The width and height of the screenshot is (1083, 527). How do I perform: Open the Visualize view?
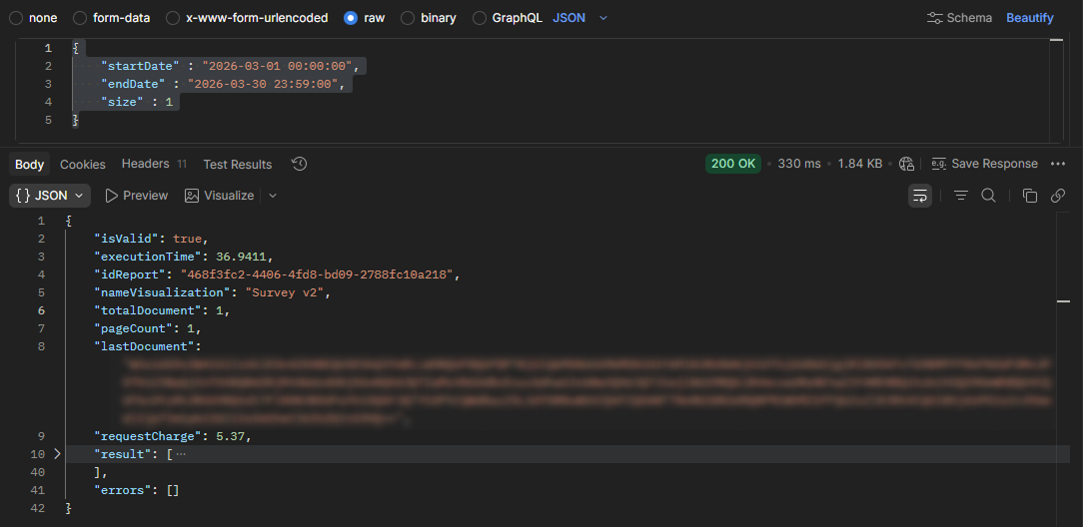(220, 196)
